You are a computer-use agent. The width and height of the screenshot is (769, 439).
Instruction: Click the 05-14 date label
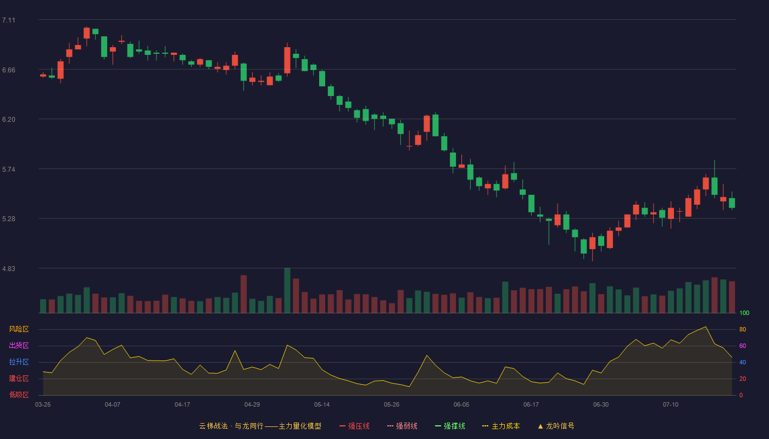click(322, 404)
